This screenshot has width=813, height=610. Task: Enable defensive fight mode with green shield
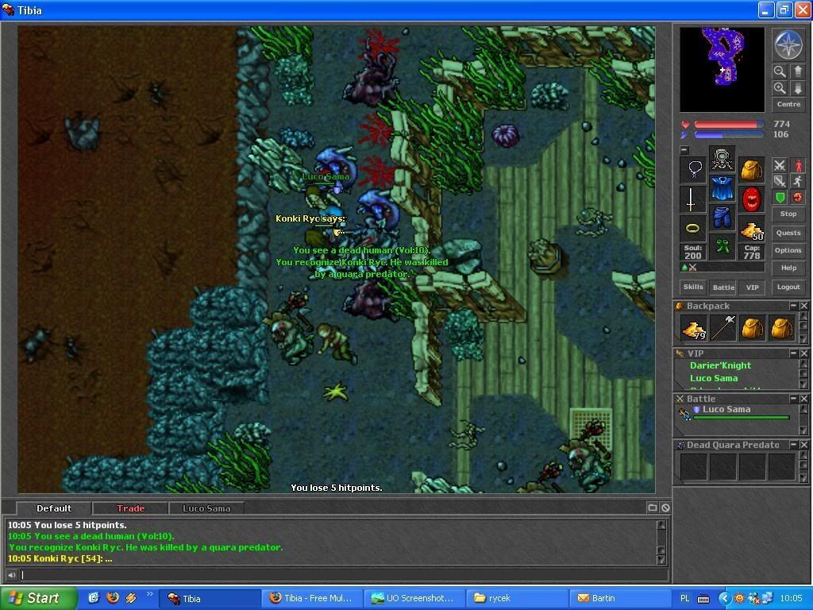[x=780, y=197]
